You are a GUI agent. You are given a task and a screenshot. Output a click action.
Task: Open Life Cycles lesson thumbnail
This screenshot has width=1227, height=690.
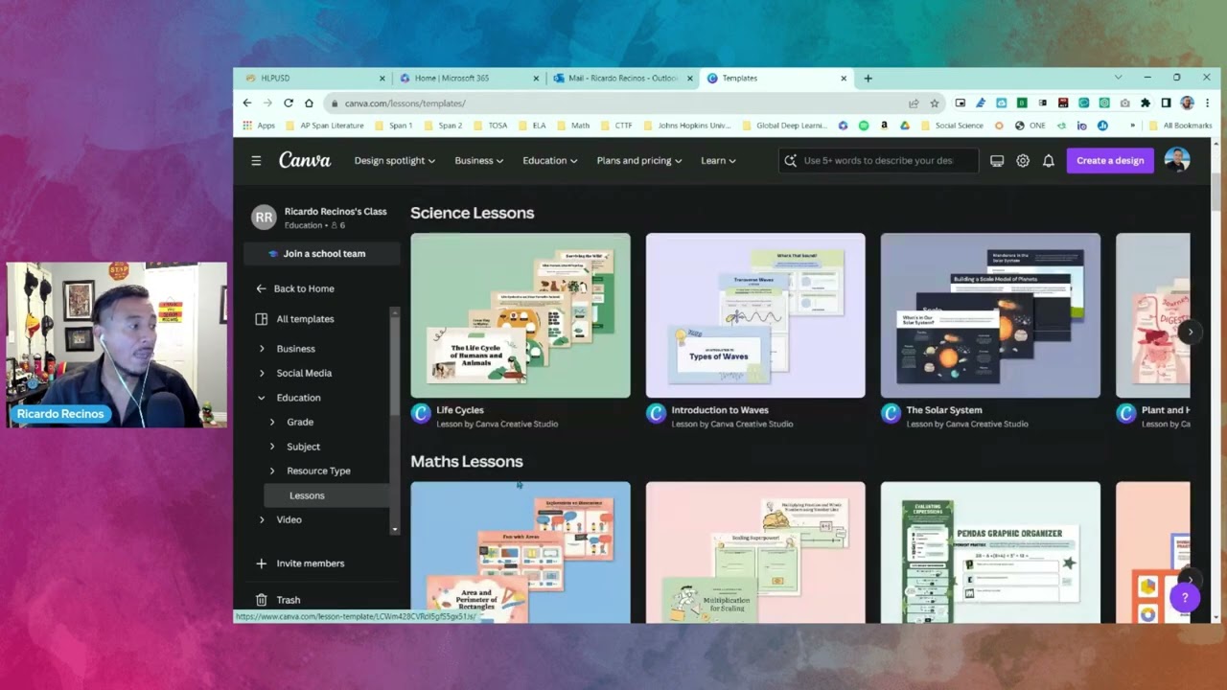[x=521, y=315]
